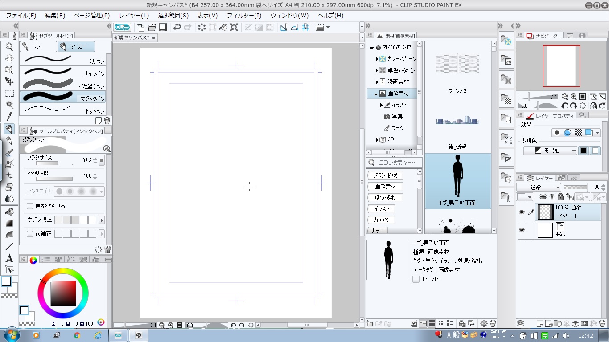The height and width of the screenshot is (342, 609).
Task: Enable the 角をとがらせる checkbox
Action: click(x=30, y=206)
